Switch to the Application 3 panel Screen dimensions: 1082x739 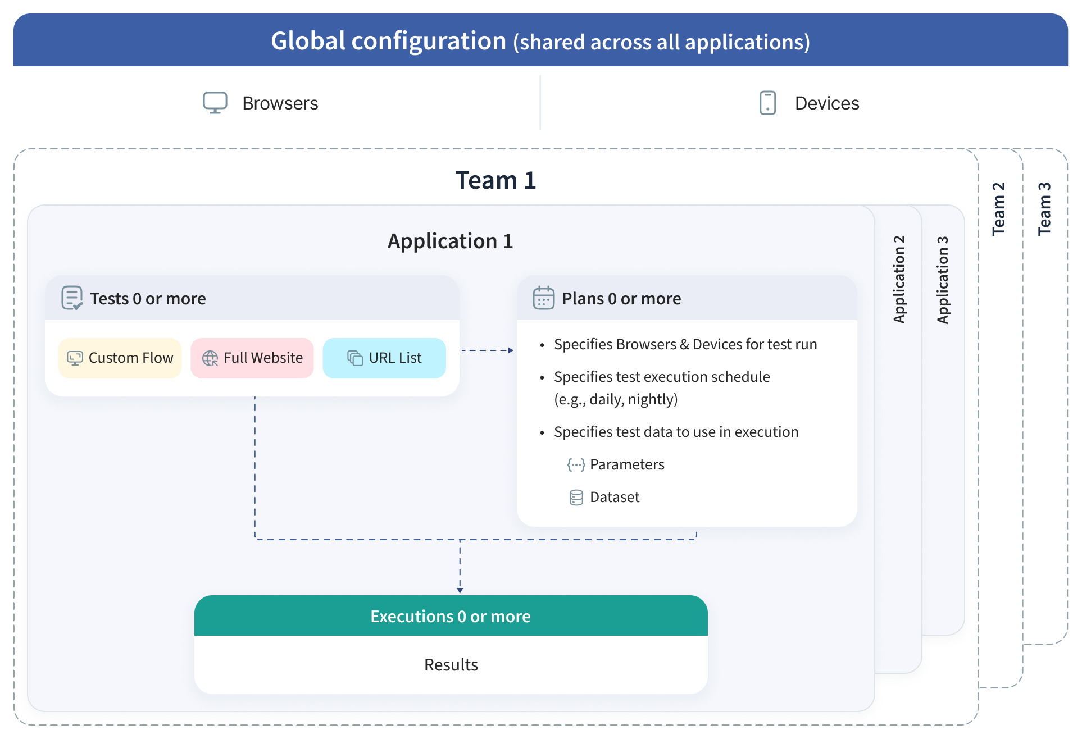click(x=943, y=279)
